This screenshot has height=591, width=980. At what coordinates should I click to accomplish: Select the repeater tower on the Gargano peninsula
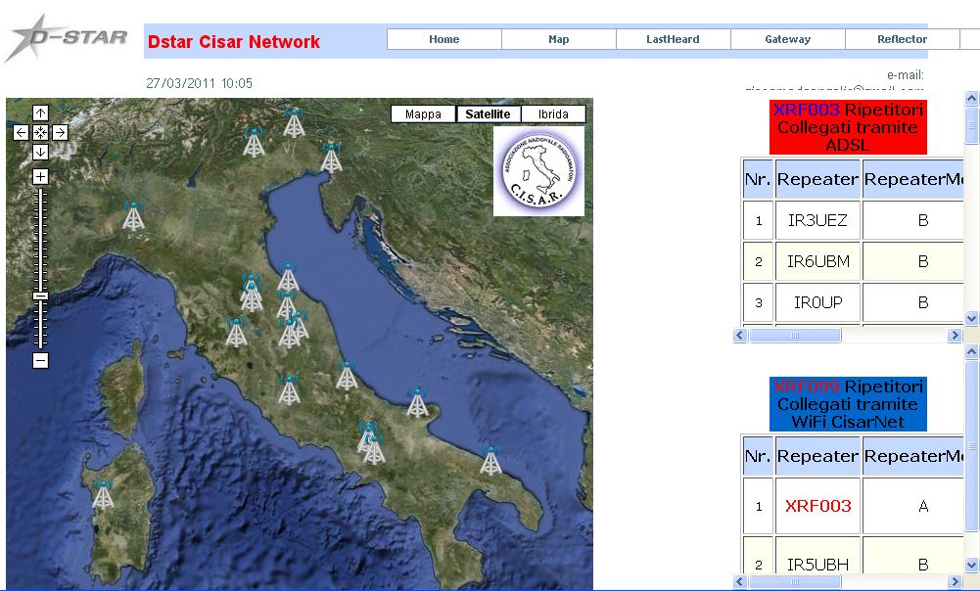[417, 403]
